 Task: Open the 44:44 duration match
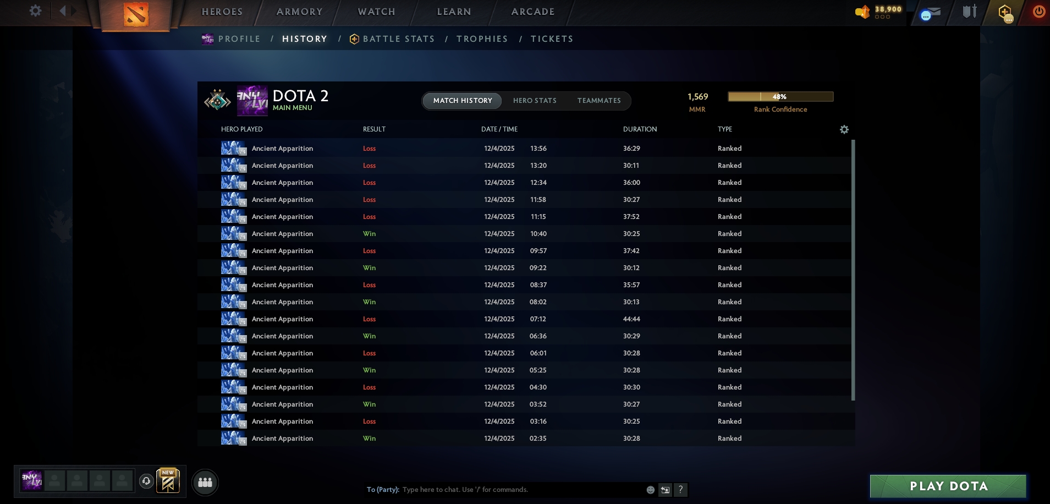(524, 319)
